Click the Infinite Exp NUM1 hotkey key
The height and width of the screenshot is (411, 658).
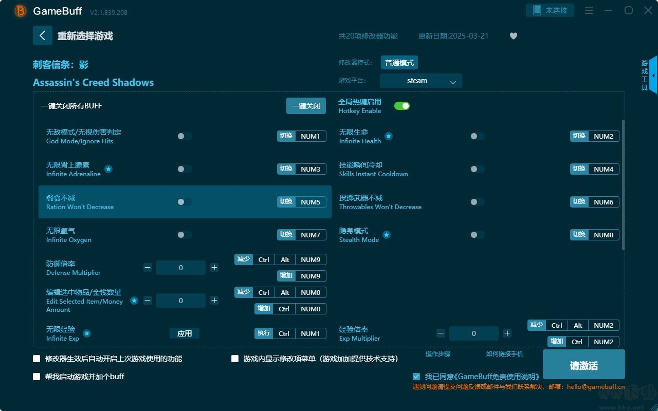coord(310,333)
